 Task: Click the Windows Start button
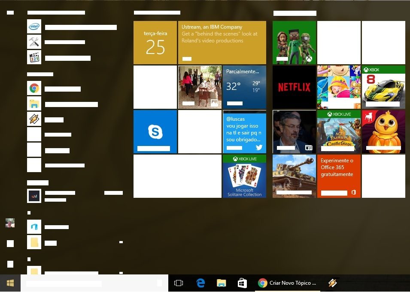click(x=10, y=283)
